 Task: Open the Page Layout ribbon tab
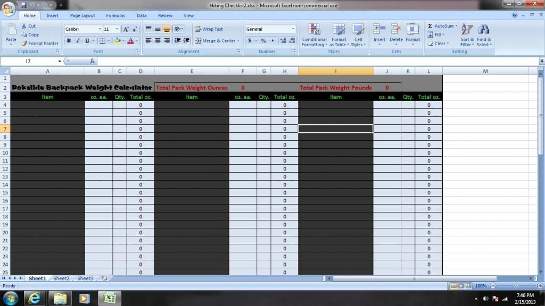[82, 15]
